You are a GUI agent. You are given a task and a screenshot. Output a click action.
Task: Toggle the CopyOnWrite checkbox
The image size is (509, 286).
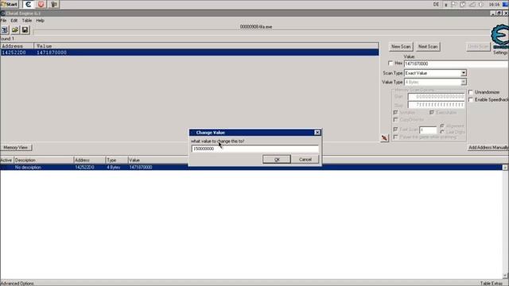point(395,120)
